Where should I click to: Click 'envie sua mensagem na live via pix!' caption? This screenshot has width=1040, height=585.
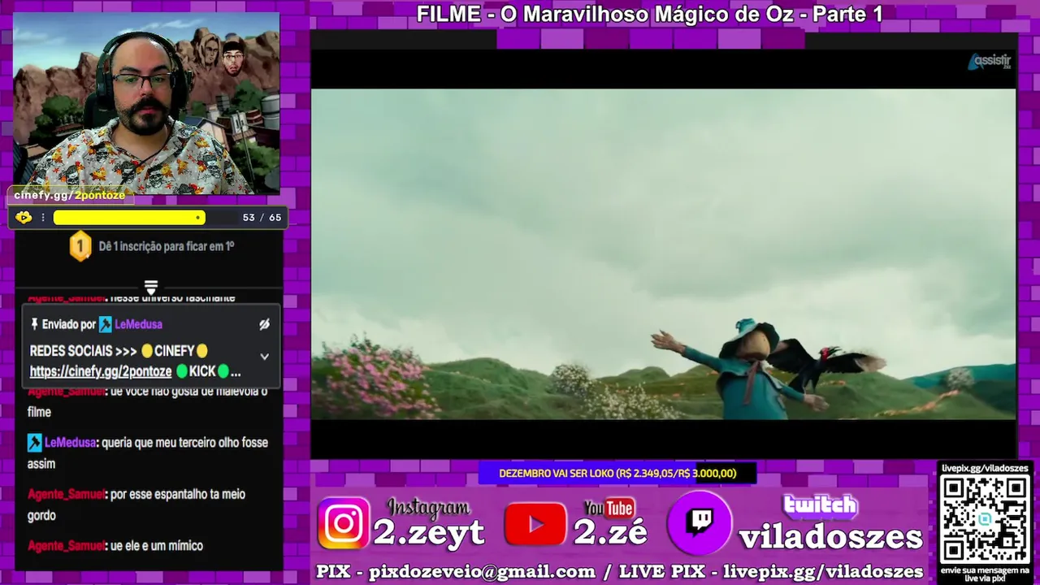(985, 574)
